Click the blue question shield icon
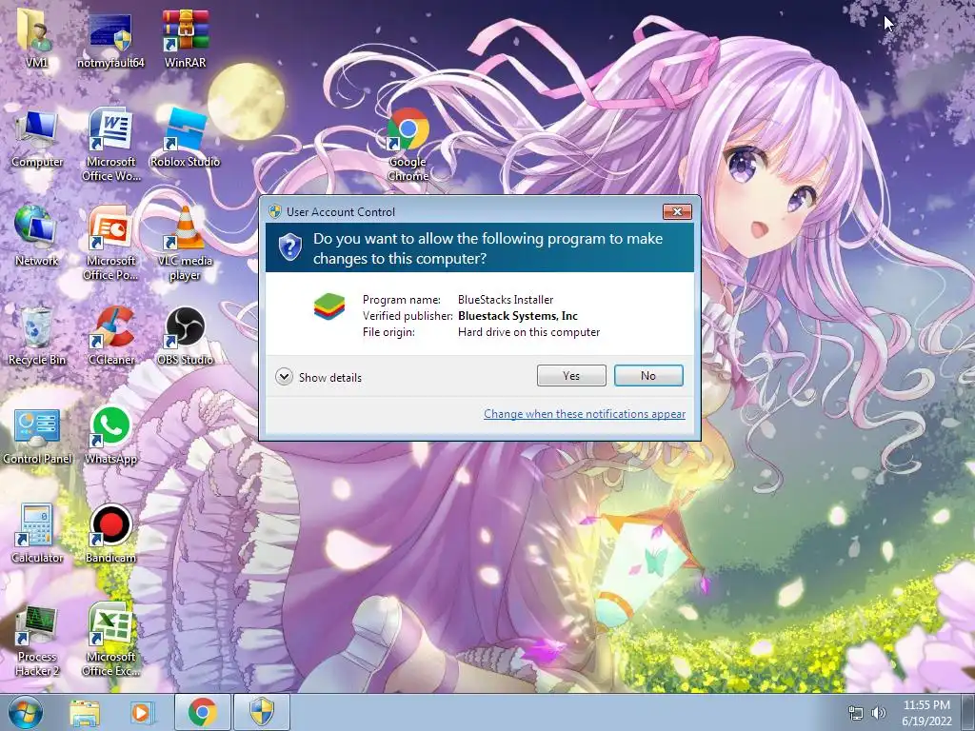The image size is (975, 731). [289, 247]
